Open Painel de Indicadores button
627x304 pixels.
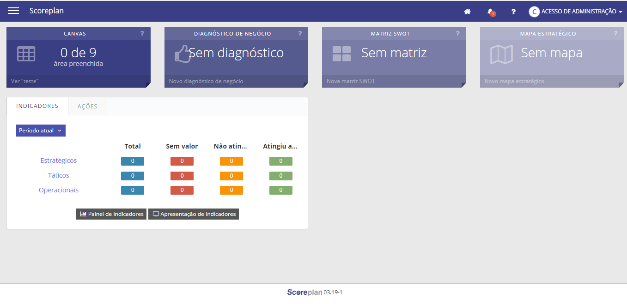[x=111, y=214]
